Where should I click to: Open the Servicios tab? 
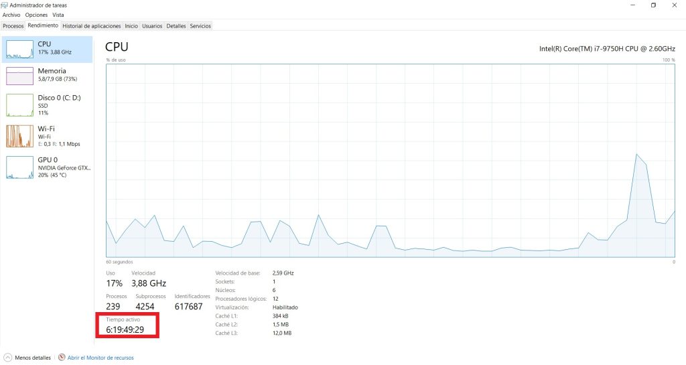click(200, 26)
